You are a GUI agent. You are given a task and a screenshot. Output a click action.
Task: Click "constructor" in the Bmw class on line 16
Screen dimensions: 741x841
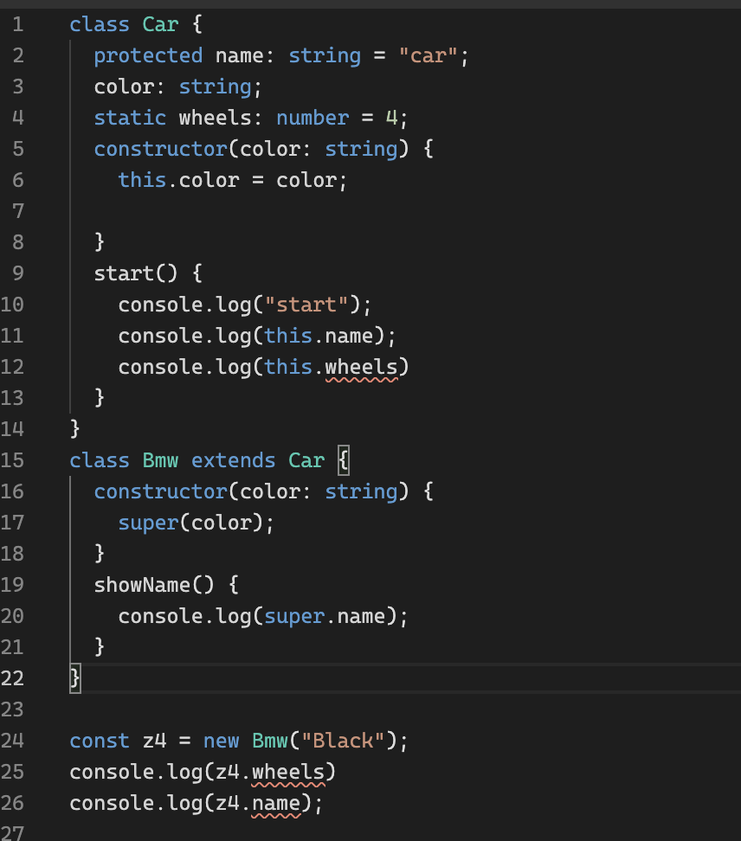click(160, 491)
